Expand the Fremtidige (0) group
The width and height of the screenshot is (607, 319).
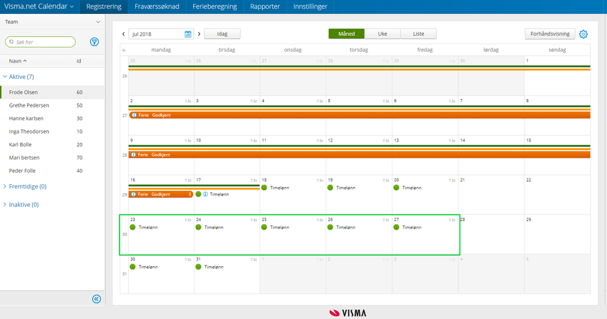click(25, 187)
